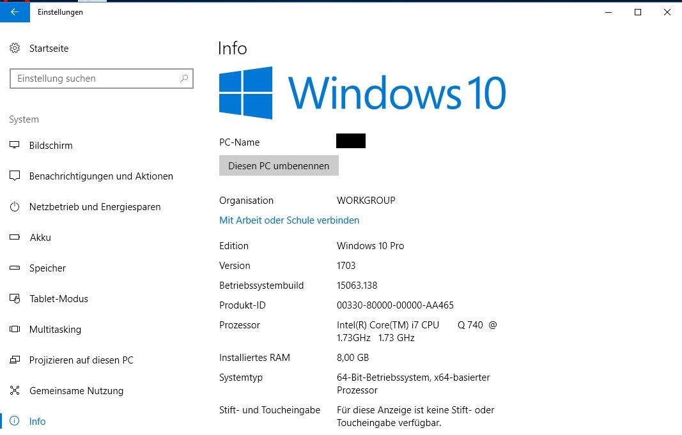This screenshot has height=435, width=682.
Task: Click the Tablet-Modus icon
Action: pyautogui.click(x=15, y=298)
